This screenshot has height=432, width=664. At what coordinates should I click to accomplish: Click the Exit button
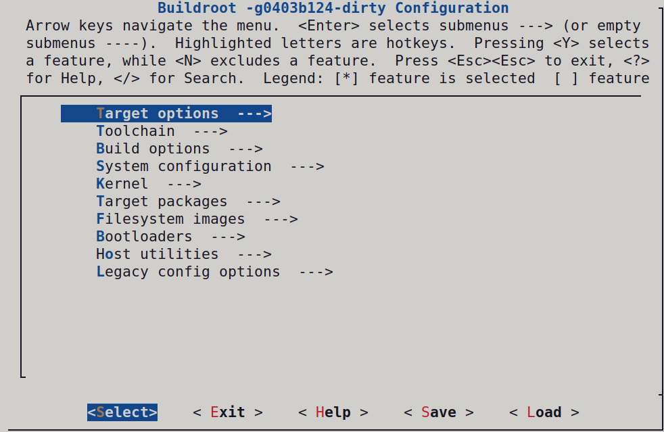227,412
